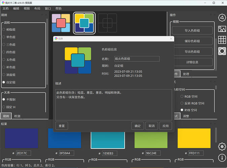Open the image view icon in sidebar
Image resolution: width=227 pixels, height=168 pixels.
222,29
